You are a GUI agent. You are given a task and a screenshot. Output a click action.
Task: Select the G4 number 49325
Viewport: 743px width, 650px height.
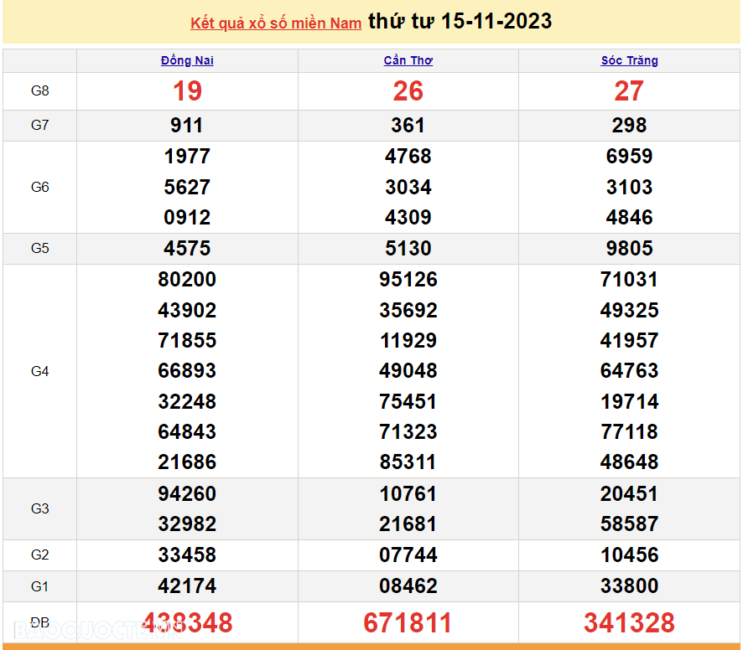click(x=629, y=310)
